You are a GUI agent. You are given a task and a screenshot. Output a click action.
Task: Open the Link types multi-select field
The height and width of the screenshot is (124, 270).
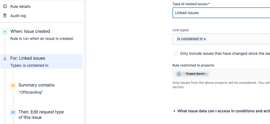(237, 39)
